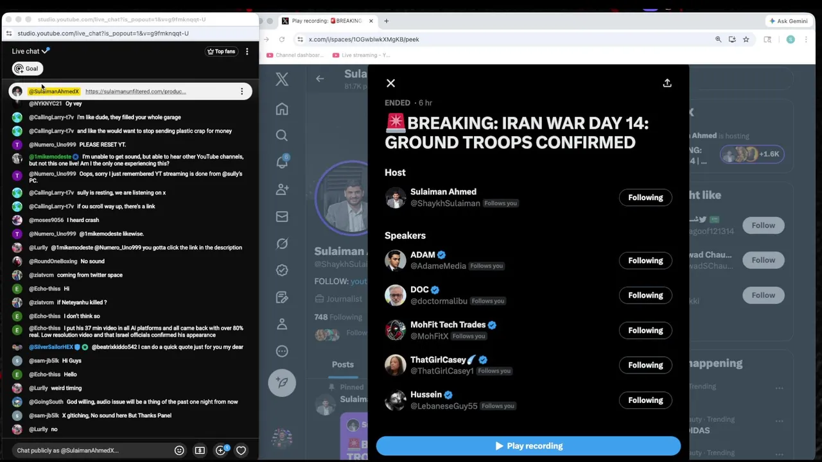The image size is (822, 462).
Task: Click the +1.6K listeners badge
Action: pos(752,154)
